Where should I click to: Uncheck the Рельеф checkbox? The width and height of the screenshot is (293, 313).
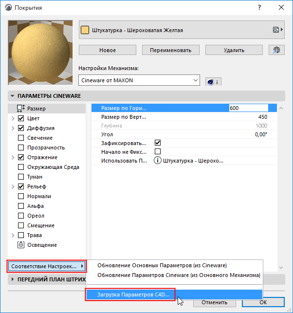point(21,186)
